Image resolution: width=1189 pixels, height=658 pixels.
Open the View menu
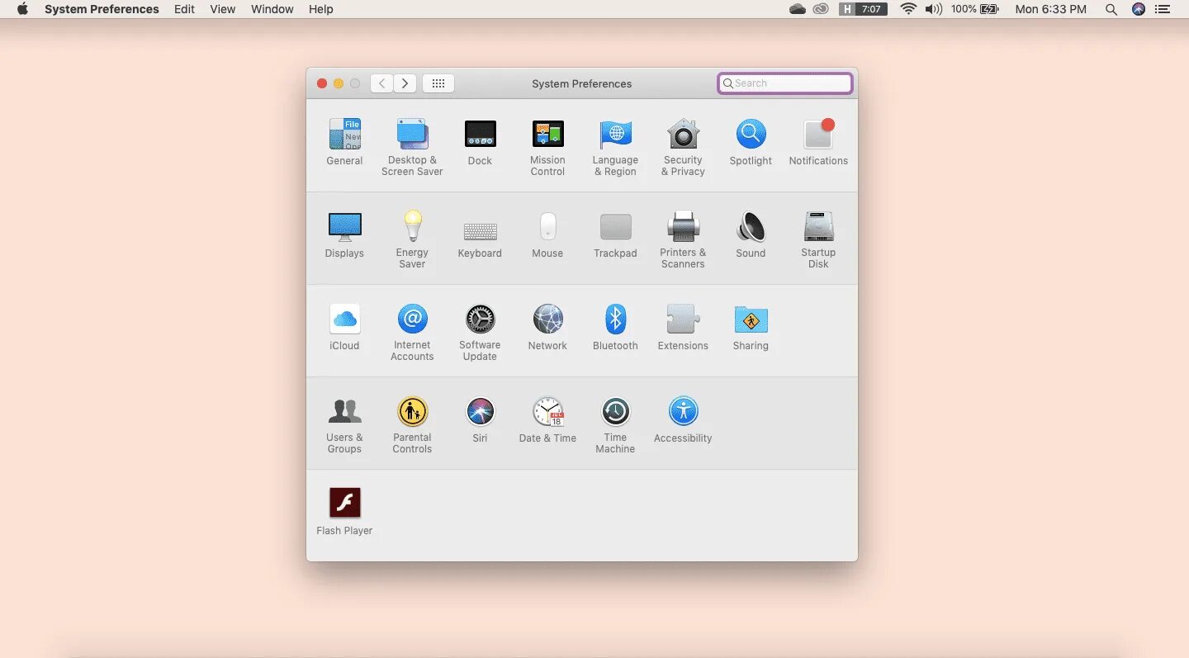click(223, 9)
